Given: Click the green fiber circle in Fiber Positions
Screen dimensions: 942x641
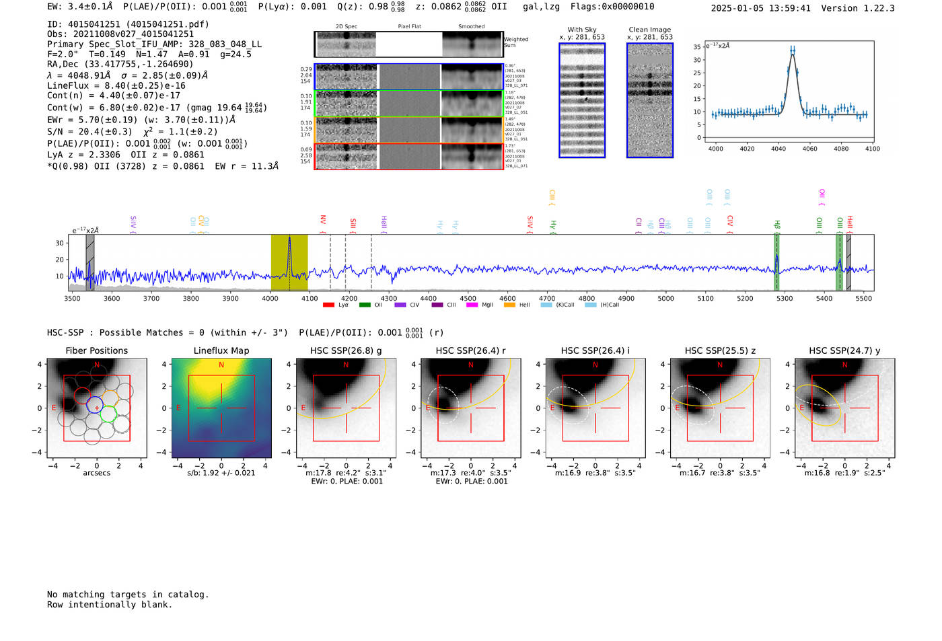Looking at the screenshot, I should point(108,414).
